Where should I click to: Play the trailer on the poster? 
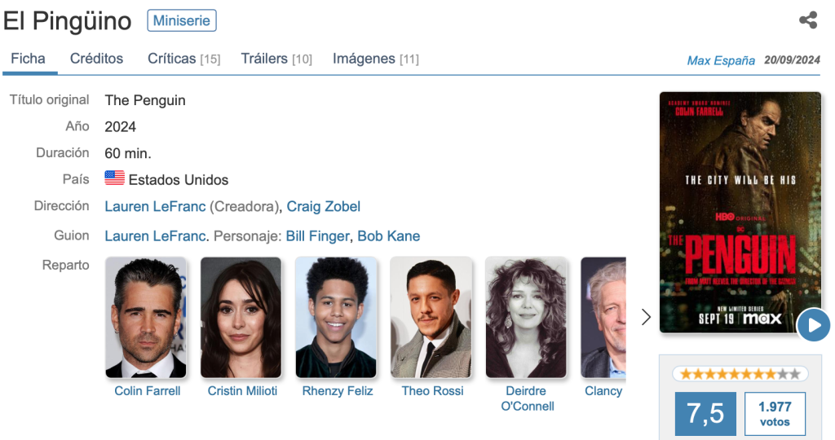point(813,325)
